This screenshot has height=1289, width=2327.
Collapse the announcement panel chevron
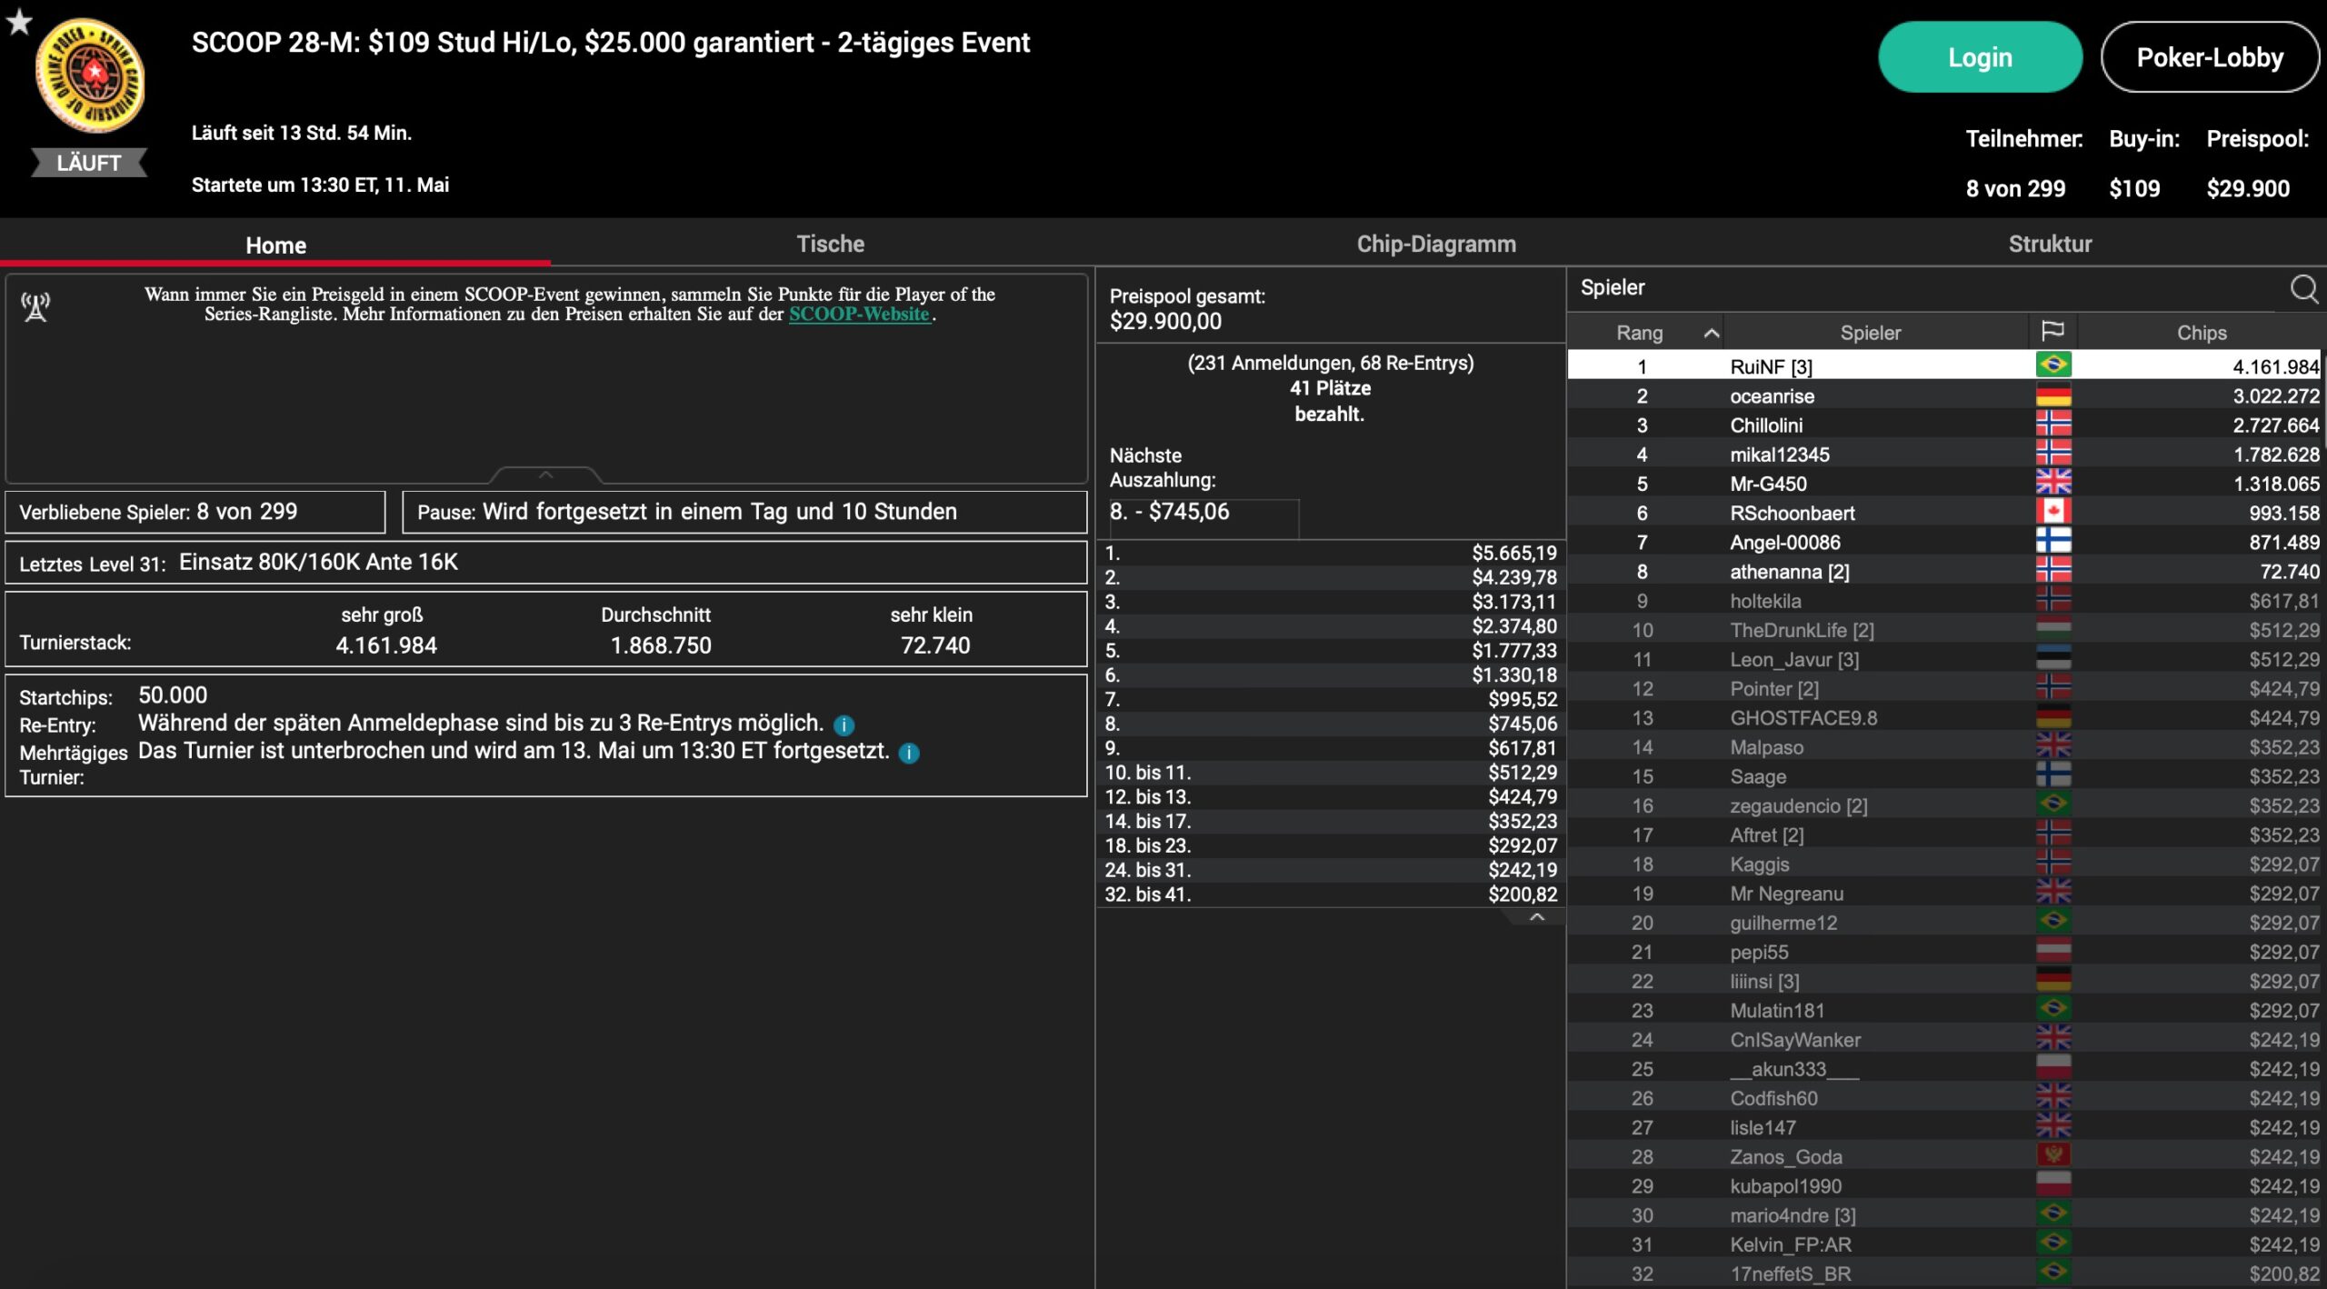545,475
